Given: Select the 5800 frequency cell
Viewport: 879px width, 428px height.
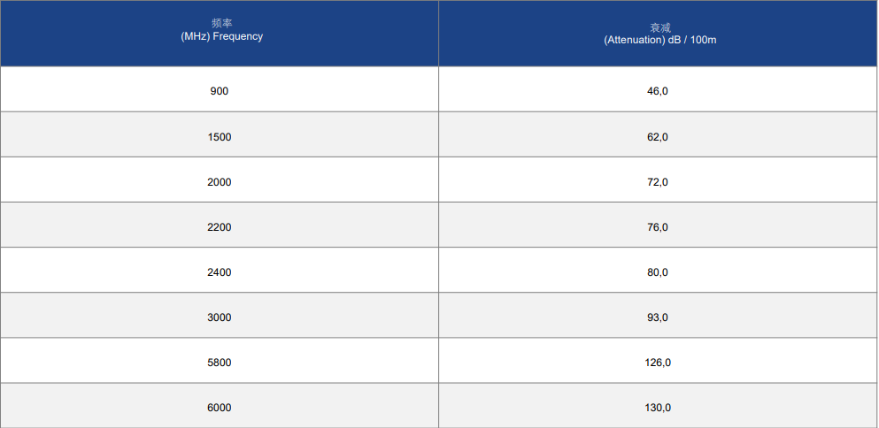Looking at the screenshot, I should pos(220,360).
